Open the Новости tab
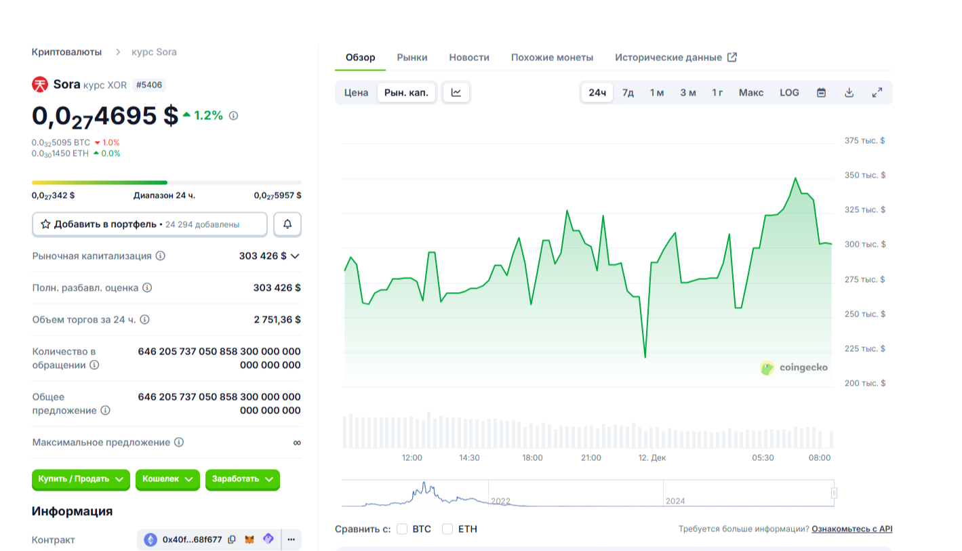The image size is (962, 551). tap(469, 58)
